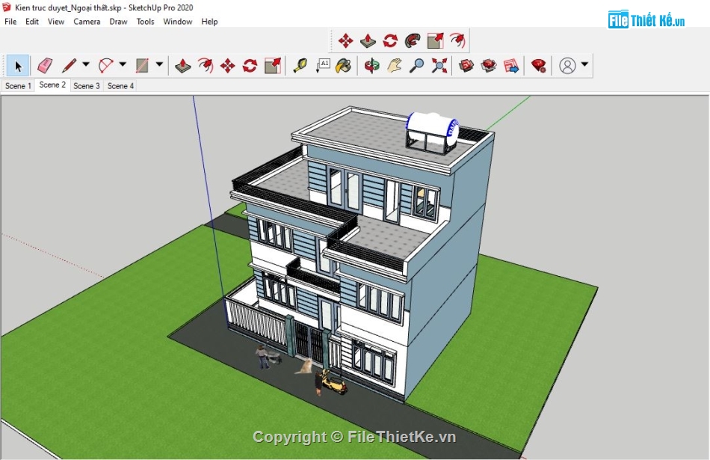Open the account dropdown arrow
Image resolution: width=710 pixels, height=460 pixels.
(584, 64)
